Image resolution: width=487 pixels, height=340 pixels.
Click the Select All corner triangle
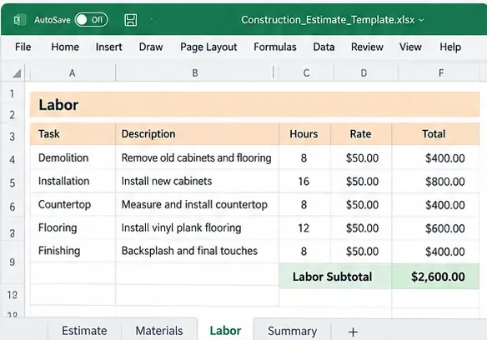[16, 73]
